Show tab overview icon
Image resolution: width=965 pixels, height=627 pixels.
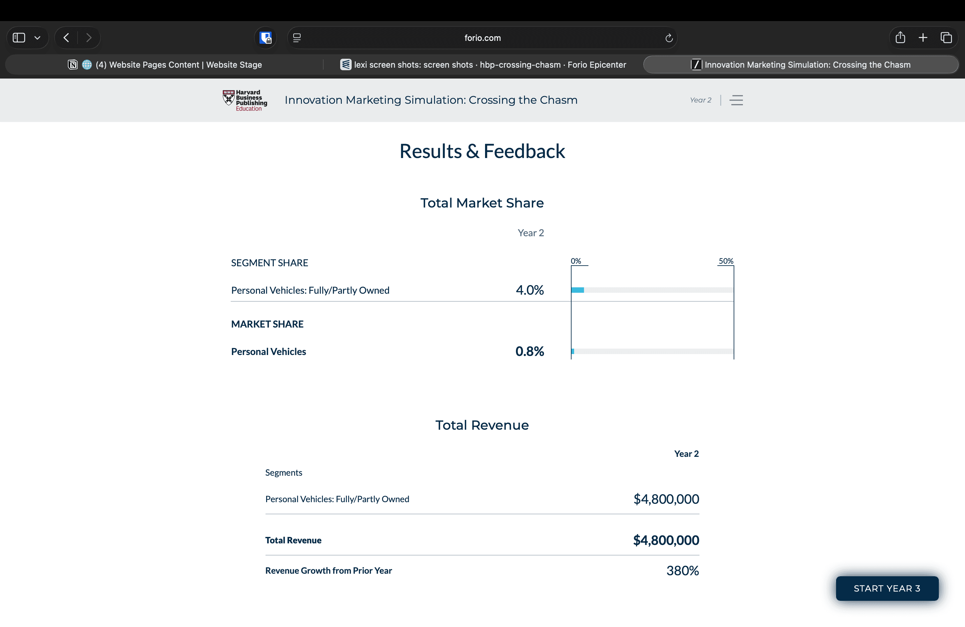pyautogui.click(x=946, y=38)
